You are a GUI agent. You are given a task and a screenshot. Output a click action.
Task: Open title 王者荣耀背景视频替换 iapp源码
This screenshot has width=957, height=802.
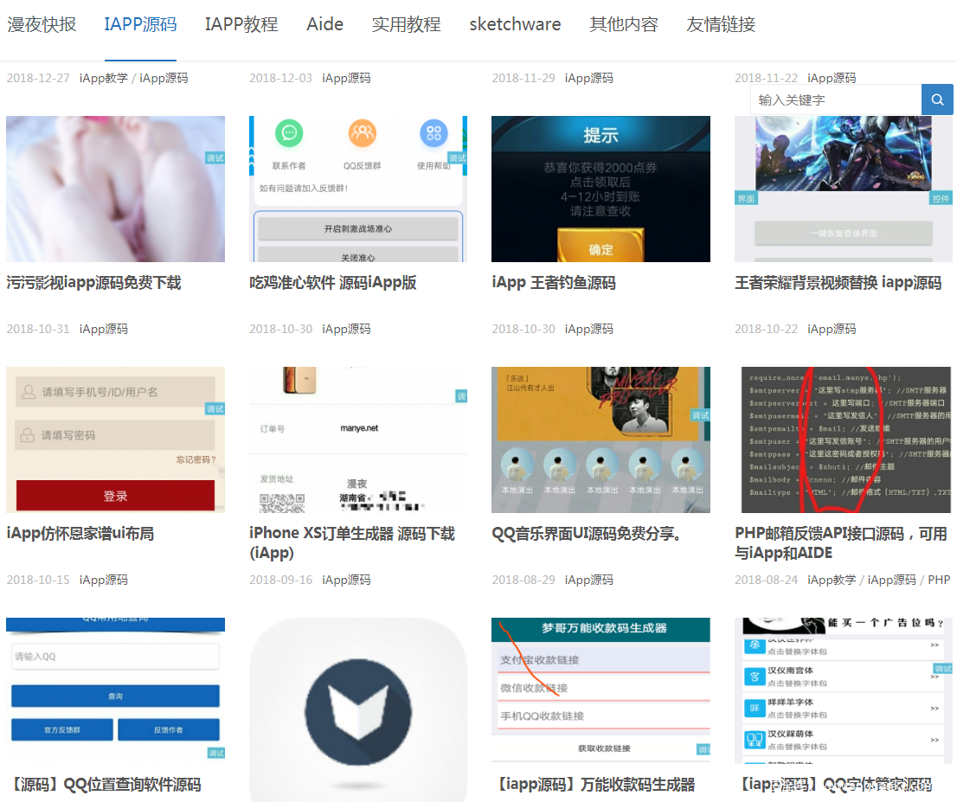pos(838,283)
